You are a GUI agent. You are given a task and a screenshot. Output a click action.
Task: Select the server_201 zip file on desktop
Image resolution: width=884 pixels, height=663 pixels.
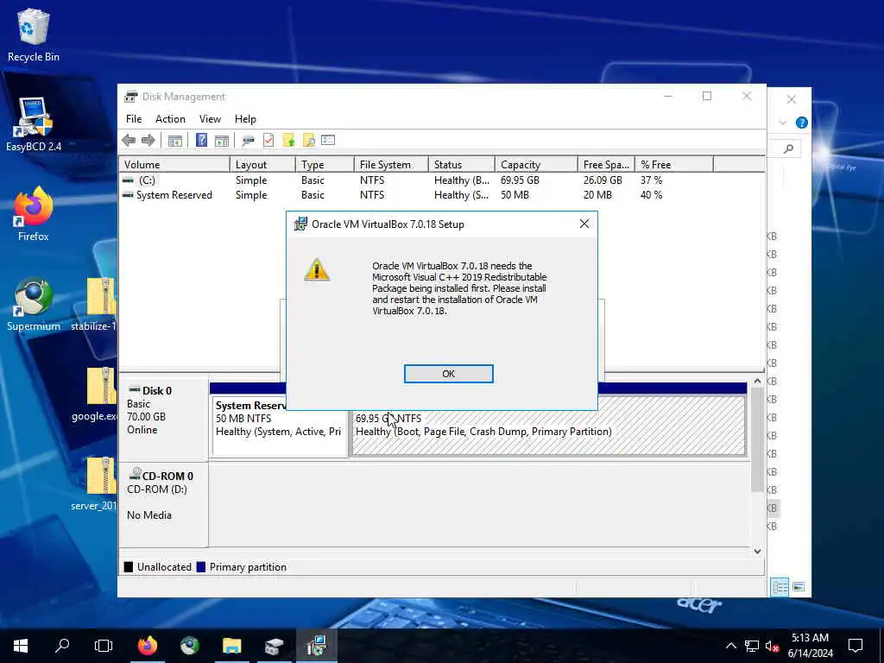pos(95,483)
